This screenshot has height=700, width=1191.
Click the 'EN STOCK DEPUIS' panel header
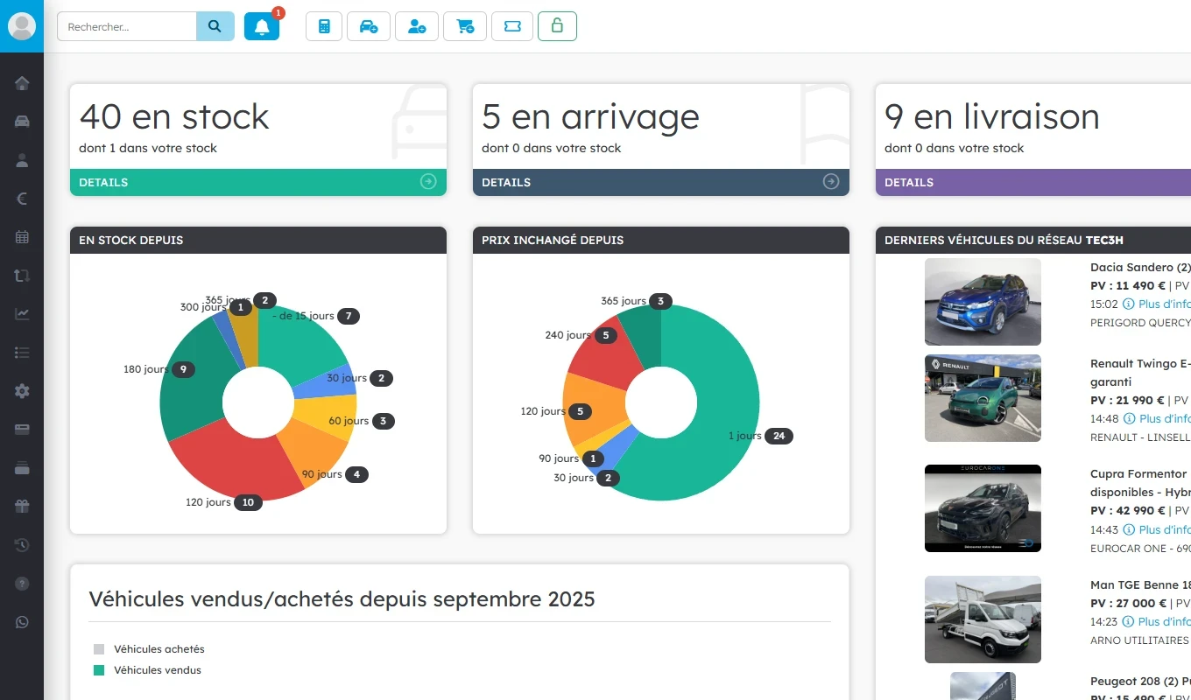(x=258, y=240)
